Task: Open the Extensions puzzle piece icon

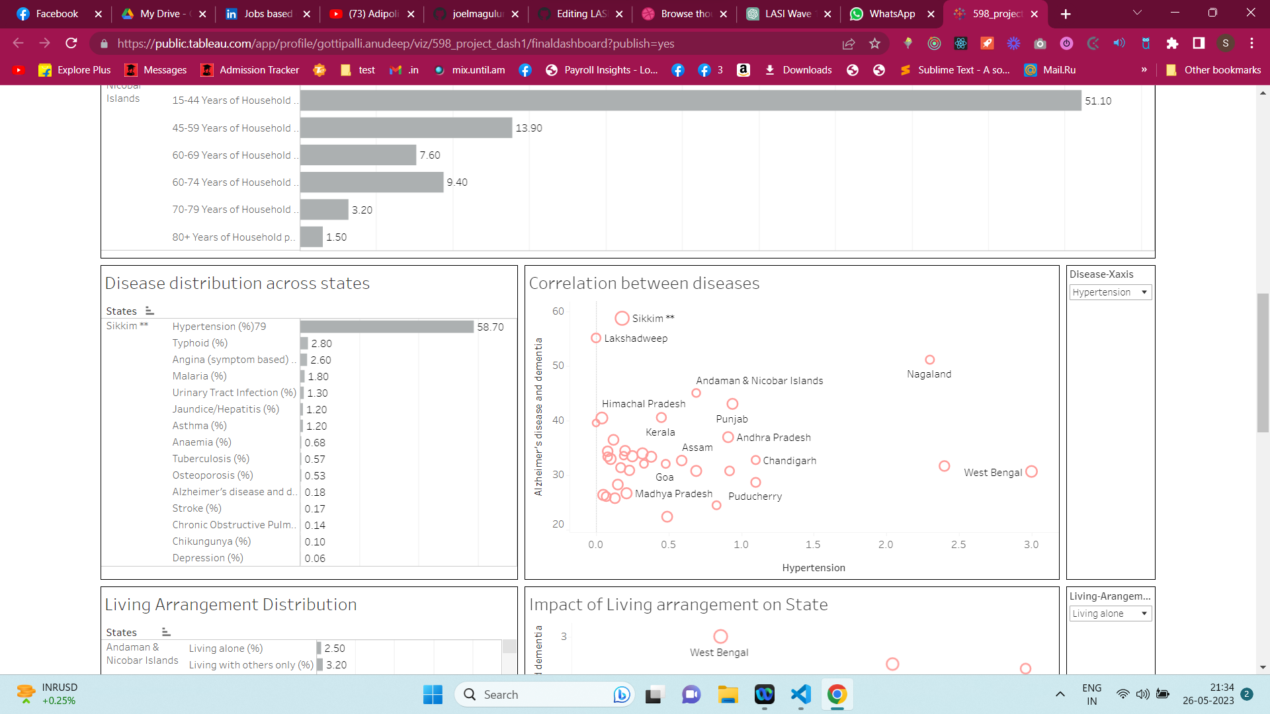Action: click(x=1172, y=44)
